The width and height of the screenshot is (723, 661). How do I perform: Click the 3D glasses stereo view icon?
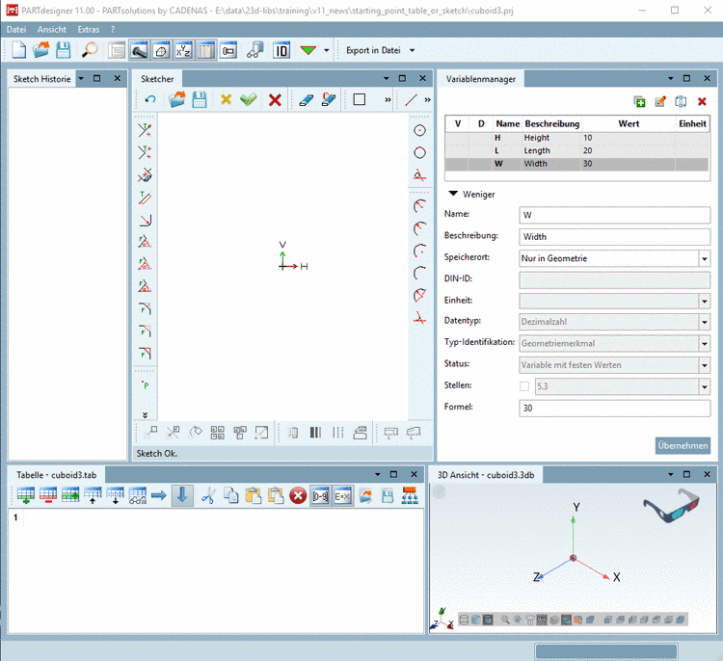coord(671,506)
